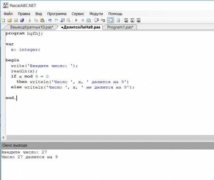Viewport: 214px width, 180px height.
Task: Place the cursor after the readln(x) line
Action: coord(38,71)
